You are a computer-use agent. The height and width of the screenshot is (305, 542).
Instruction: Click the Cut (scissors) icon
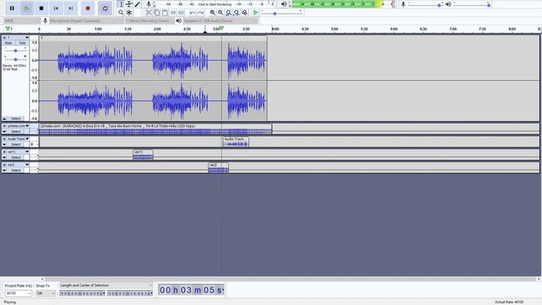(148, 13)
